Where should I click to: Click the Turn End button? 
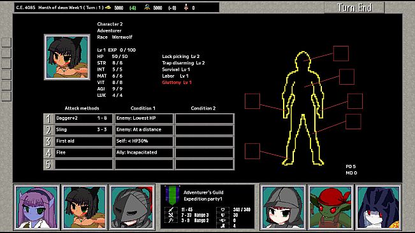pyautogui.click(x=354, y=8)
